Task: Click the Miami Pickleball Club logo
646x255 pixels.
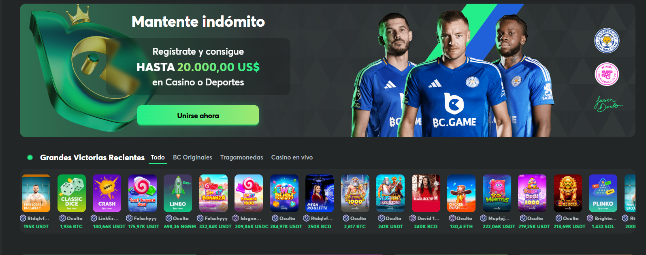Action: point(607,74)
